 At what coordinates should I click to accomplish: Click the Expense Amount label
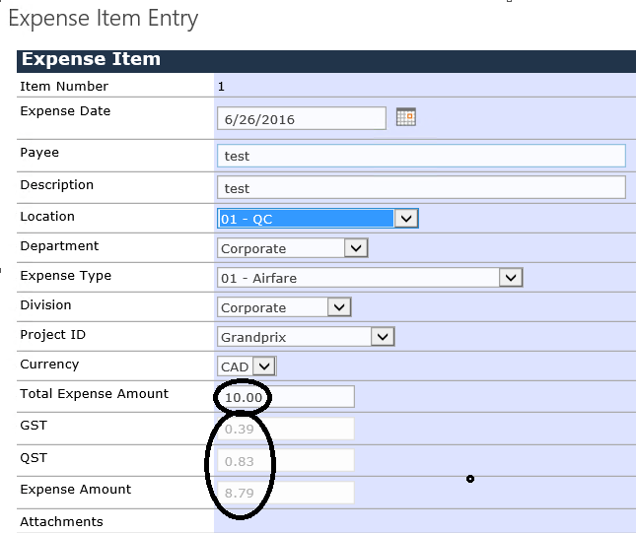(76, 490)
